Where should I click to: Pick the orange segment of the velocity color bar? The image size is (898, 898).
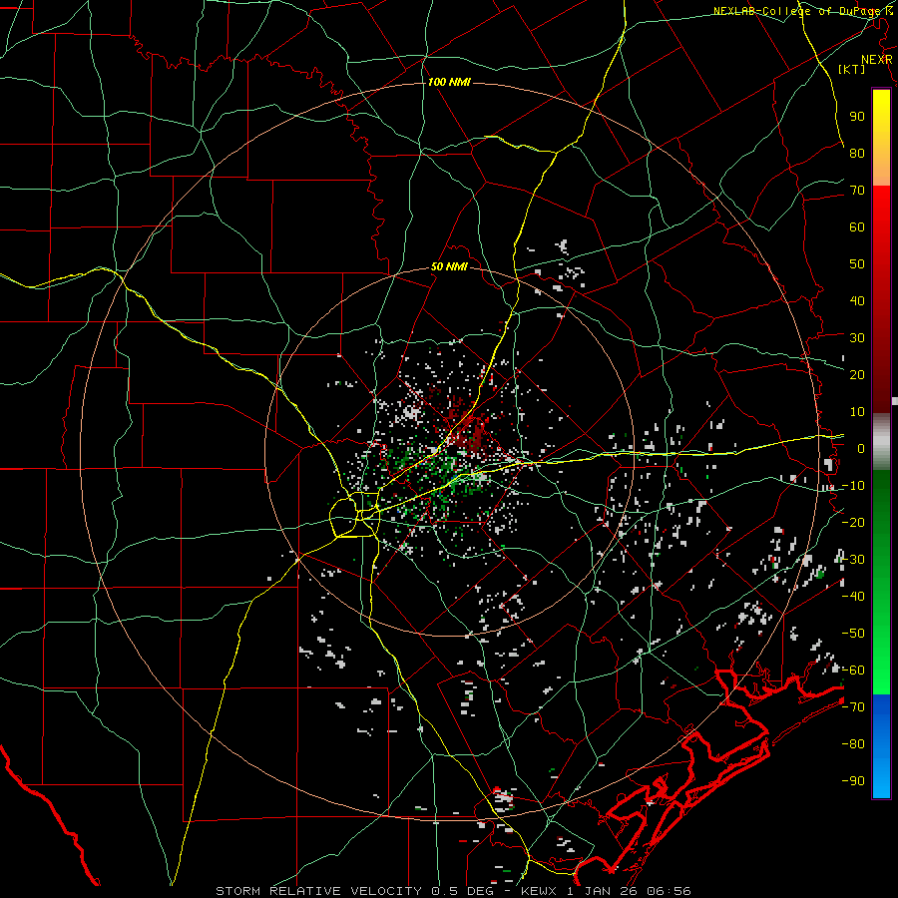point(881,170)
